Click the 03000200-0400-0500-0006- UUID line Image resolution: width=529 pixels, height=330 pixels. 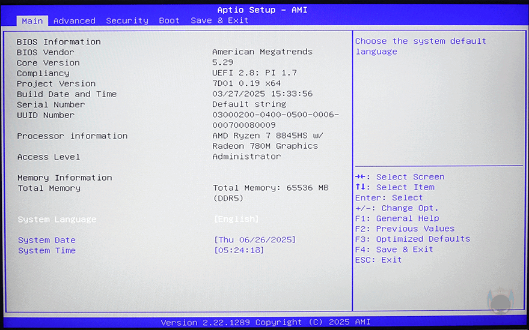pos(276,115)
